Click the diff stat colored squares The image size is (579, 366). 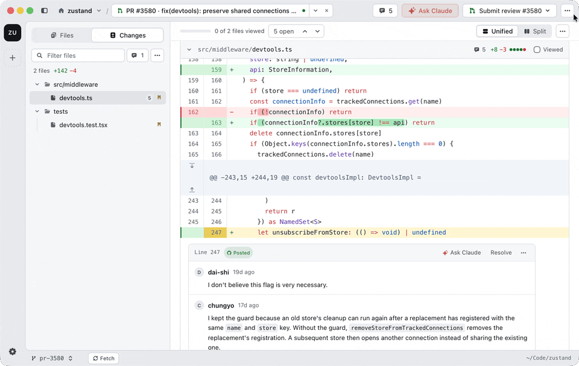point(517,49)
